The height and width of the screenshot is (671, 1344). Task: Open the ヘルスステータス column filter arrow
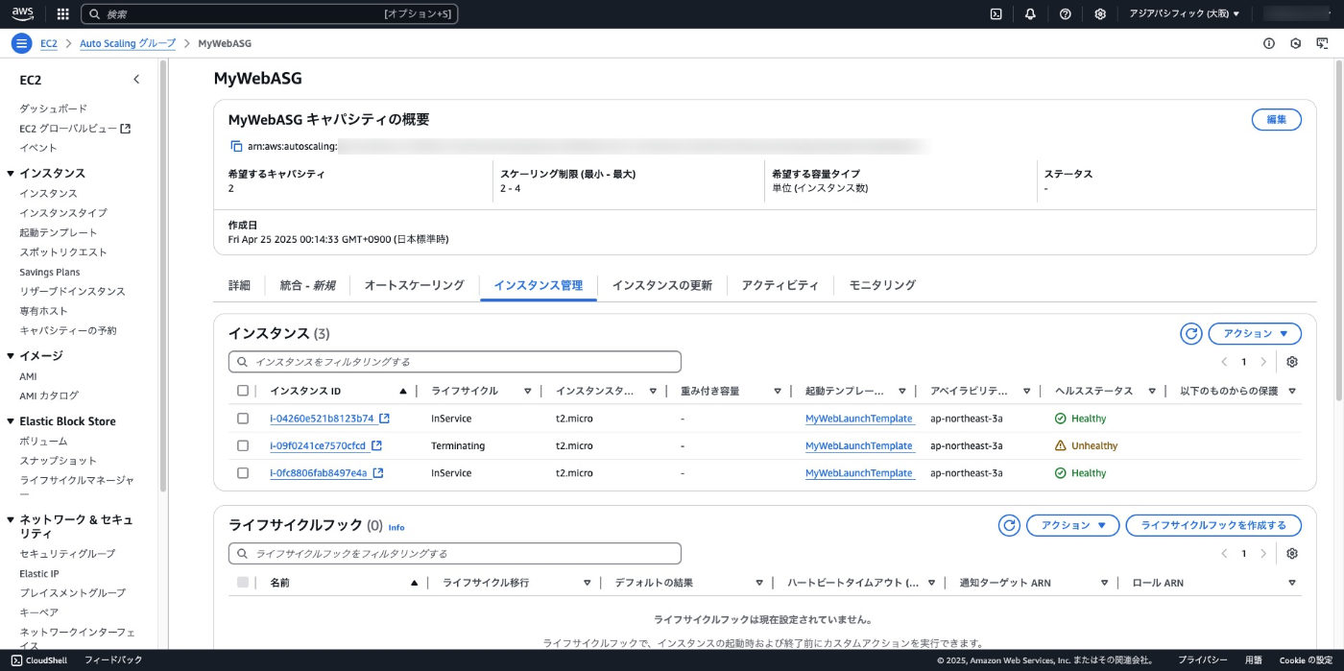(1151, 392)
